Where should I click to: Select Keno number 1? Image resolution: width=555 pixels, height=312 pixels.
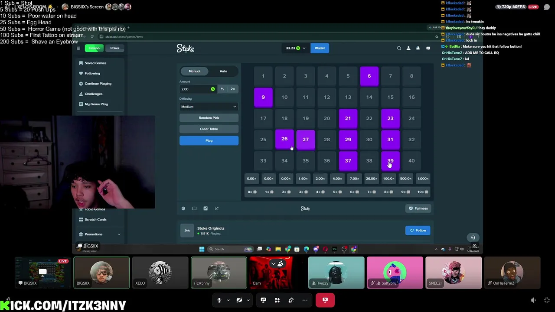263,76
